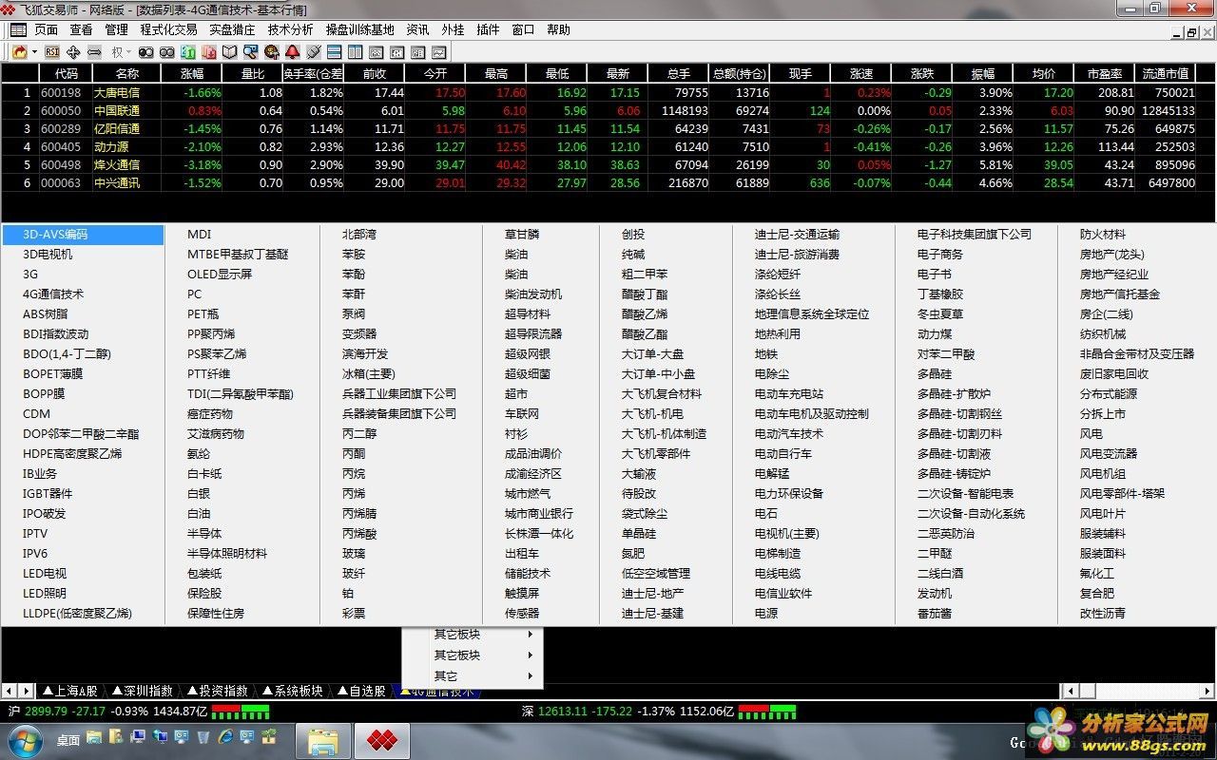Click the 振幅 column header
This screenshot has width=1217, height=760.
(983, 73)
